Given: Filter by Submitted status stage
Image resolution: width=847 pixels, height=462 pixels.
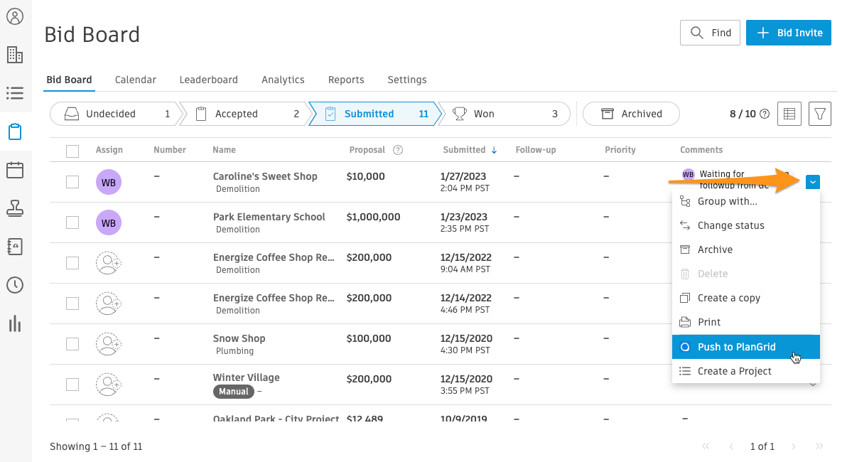Looking at the screenshot, I should coord(375,114).
